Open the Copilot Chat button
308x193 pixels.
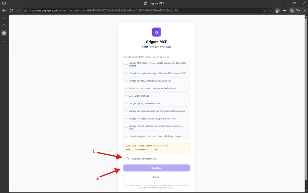pos(295,10)
